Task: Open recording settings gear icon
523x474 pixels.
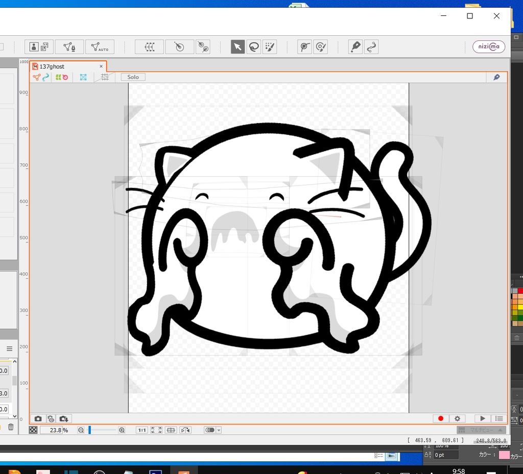Action: tap(457, 418)
